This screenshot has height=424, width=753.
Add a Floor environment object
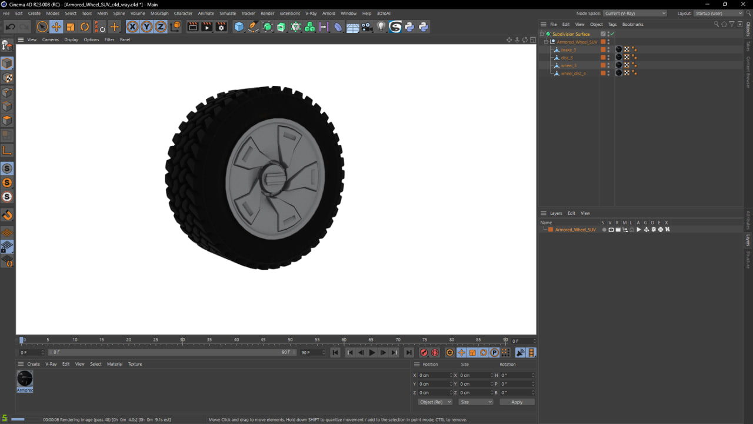point(353,26)
